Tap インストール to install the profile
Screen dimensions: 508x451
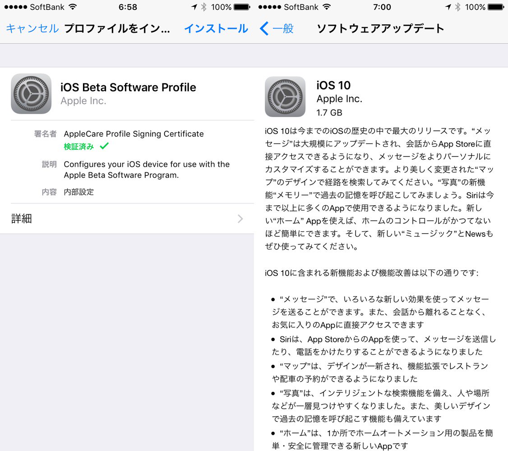tap(216, 28)
